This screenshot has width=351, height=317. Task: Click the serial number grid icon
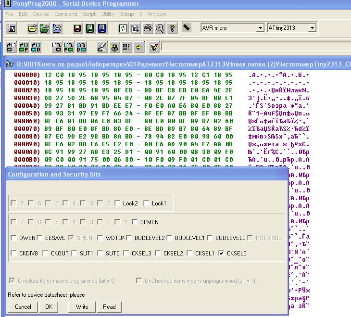[x=126, y=47]
